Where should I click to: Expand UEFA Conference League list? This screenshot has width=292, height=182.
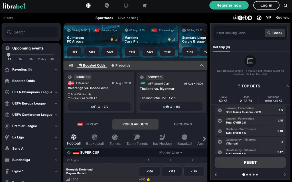pyautogui.click(x=56, y=115)
